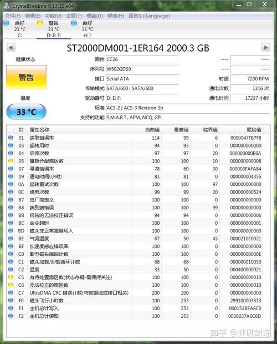The width and height of the screenshot is (277, 344).
Task: Select the D: E: F: drive tab
Action: click(x=53, y=29)
